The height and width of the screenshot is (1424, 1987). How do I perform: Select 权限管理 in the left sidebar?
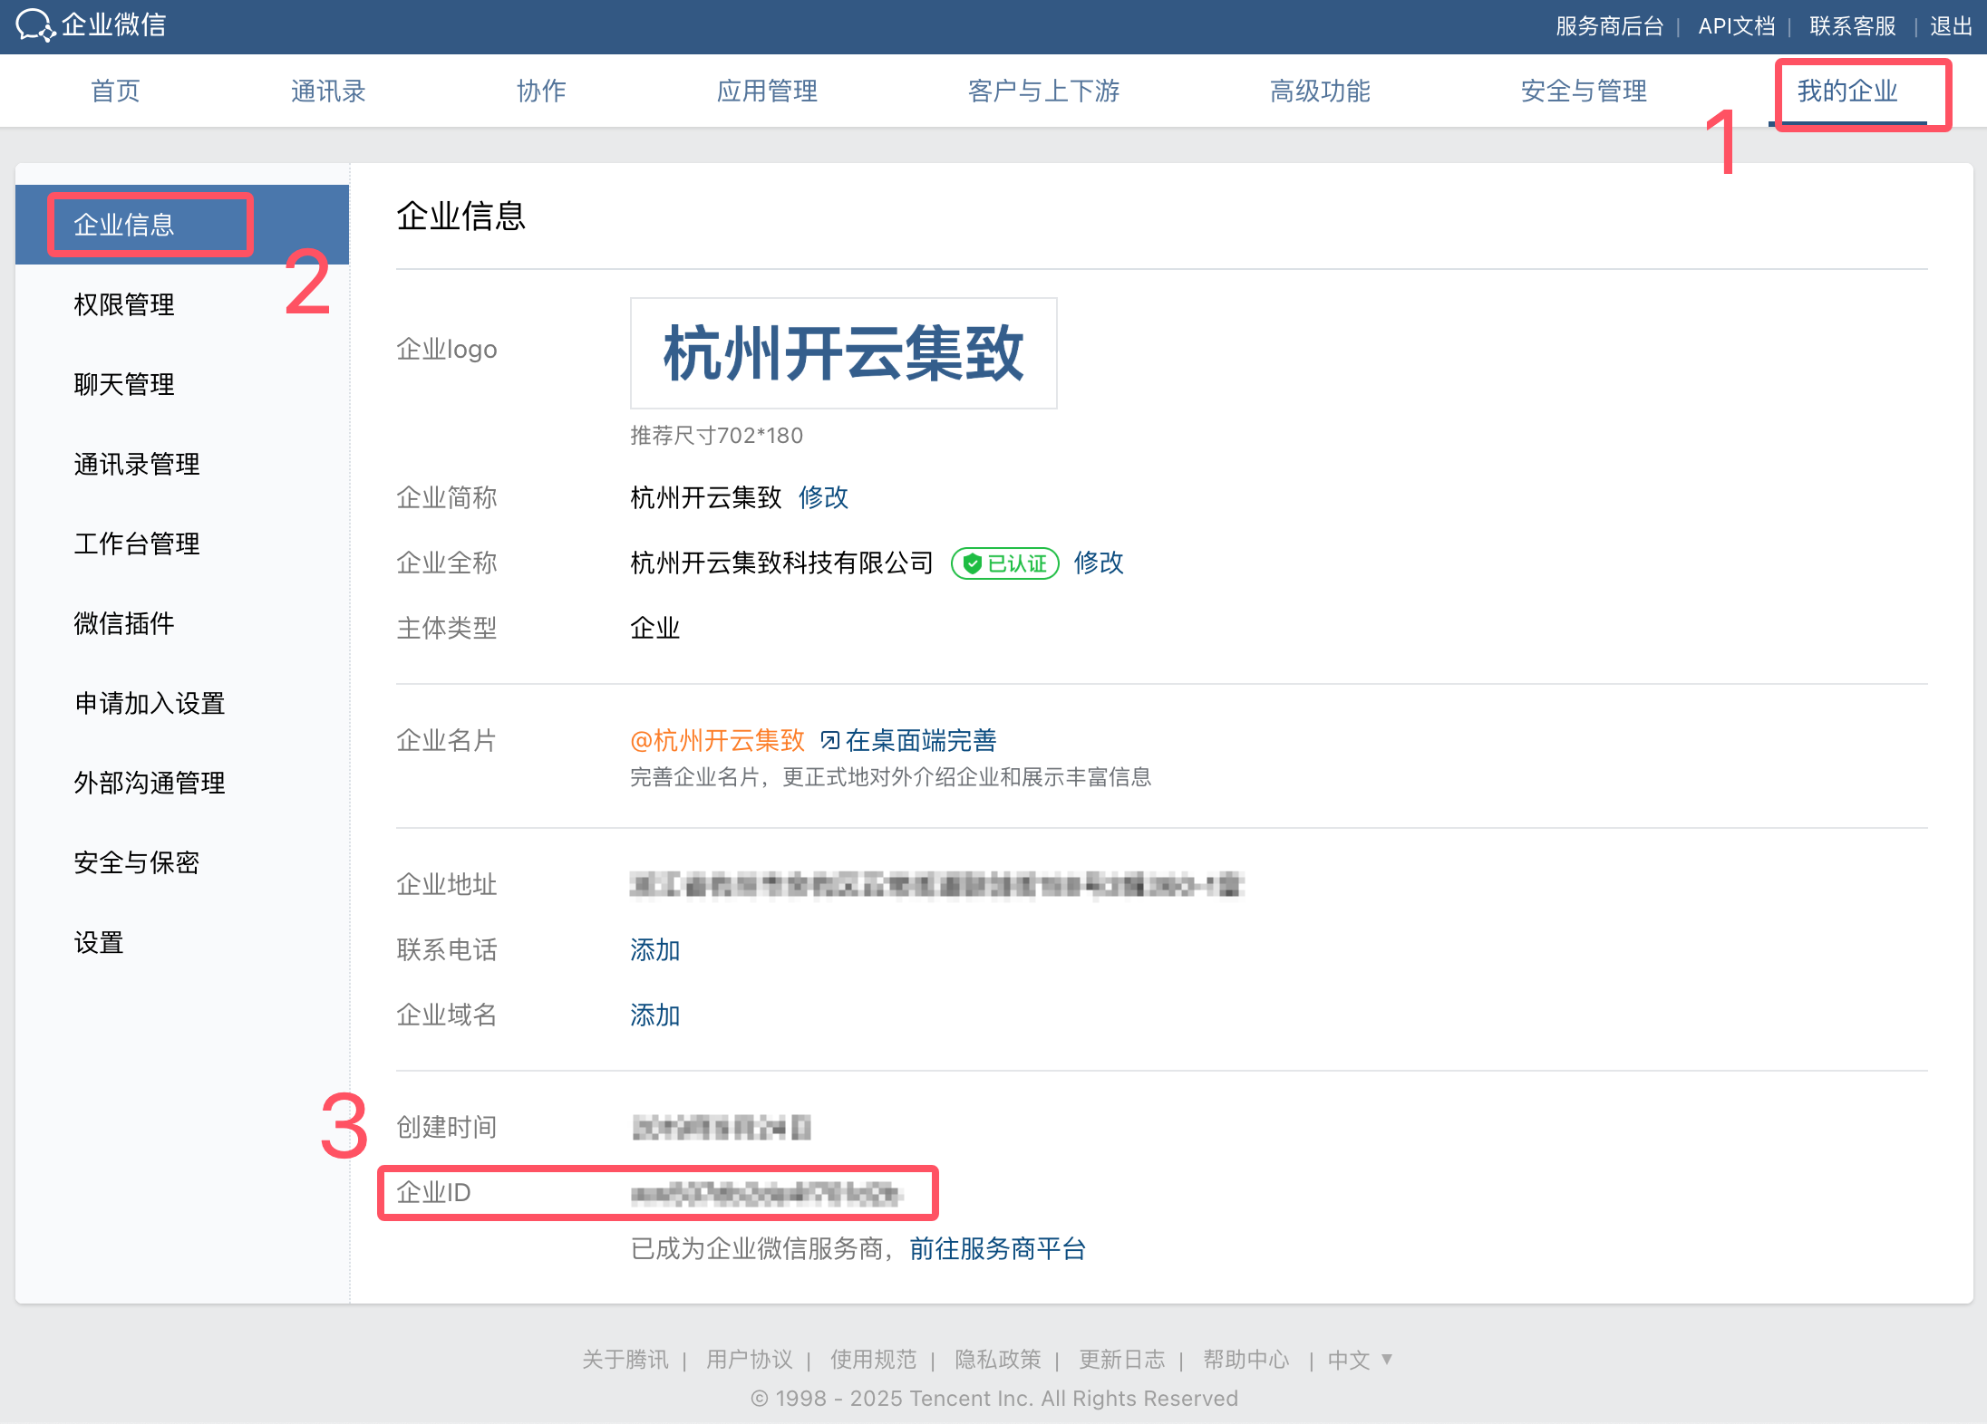pos(124,304)
